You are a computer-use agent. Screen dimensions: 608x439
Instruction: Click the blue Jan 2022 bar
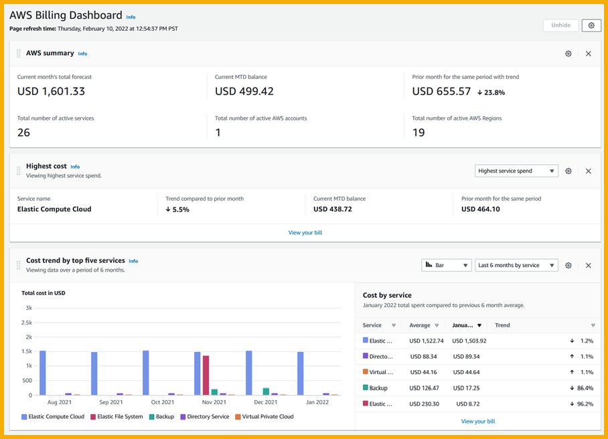(x=301, y=373)
